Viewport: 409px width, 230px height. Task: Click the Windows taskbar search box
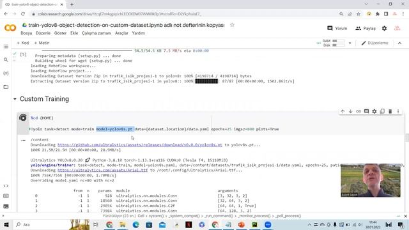click(42, 224)
